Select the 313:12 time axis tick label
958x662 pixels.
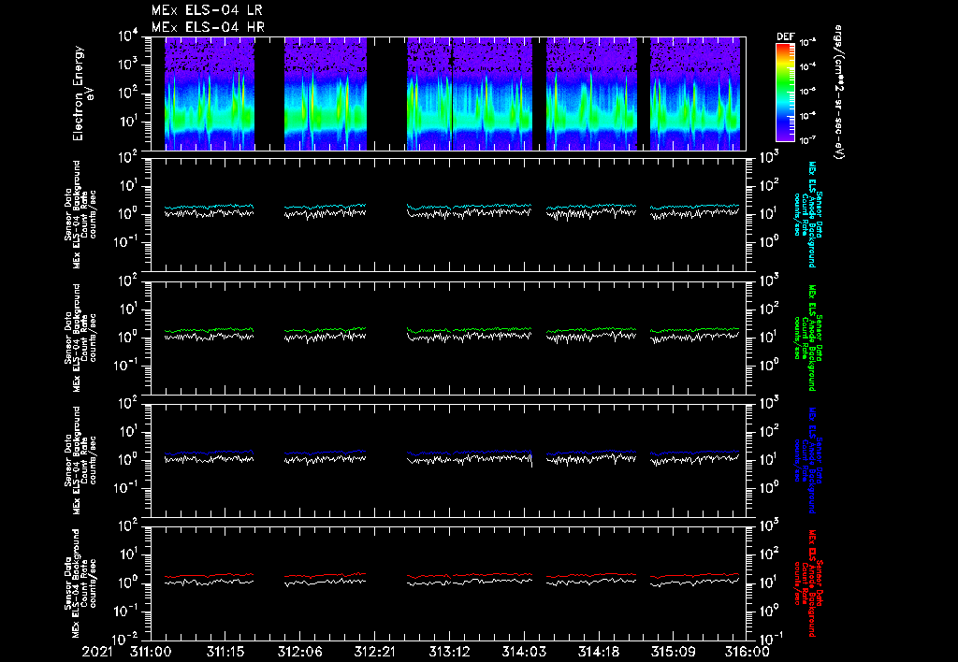tap(449, 651)
